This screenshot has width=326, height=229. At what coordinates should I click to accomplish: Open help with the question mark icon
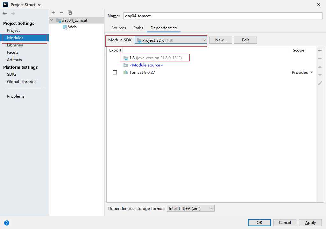pyautogui.click(x=7, y=223)
